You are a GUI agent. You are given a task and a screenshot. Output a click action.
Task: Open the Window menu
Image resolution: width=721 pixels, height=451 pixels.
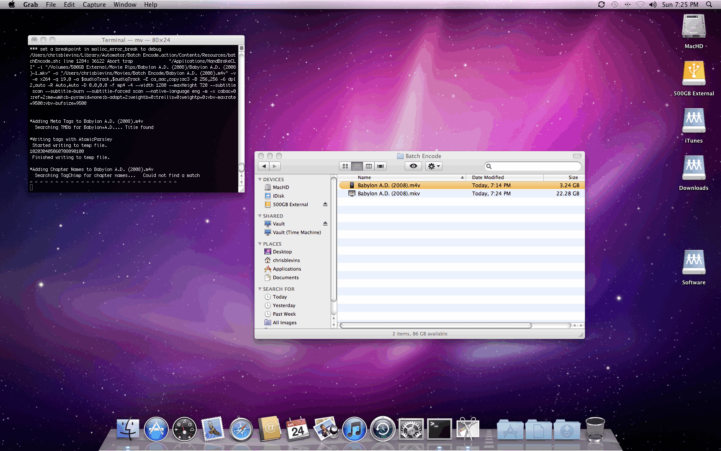[125, 4]
